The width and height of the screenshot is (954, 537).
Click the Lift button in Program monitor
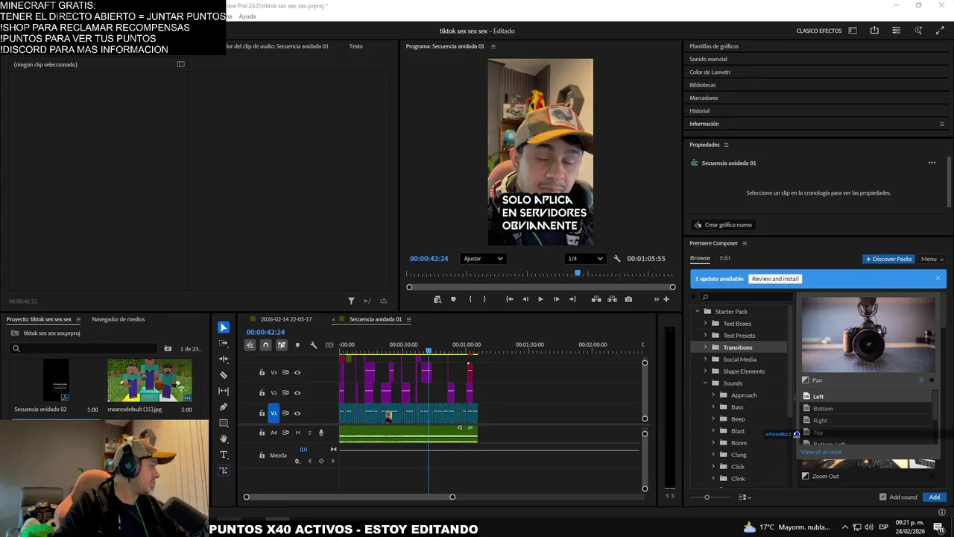[x=596, y=299]
